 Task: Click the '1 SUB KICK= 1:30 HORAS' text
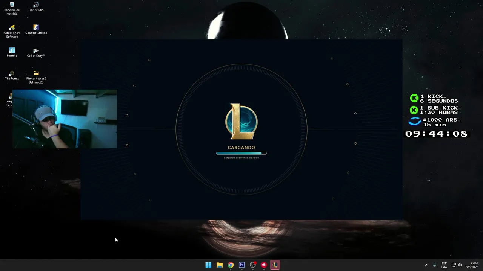click(440, 110)
